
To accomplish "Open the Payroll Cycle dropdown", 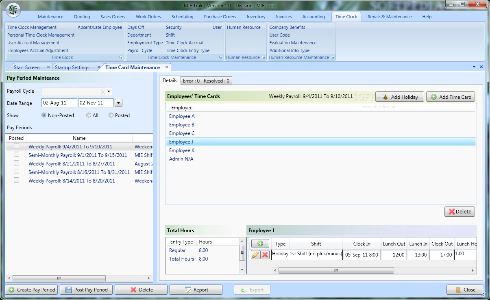I will (109, 91).
